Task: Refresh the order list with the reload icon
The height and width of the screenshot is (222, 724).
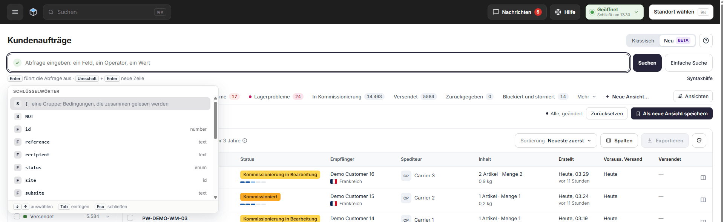Action: point(699,140)
